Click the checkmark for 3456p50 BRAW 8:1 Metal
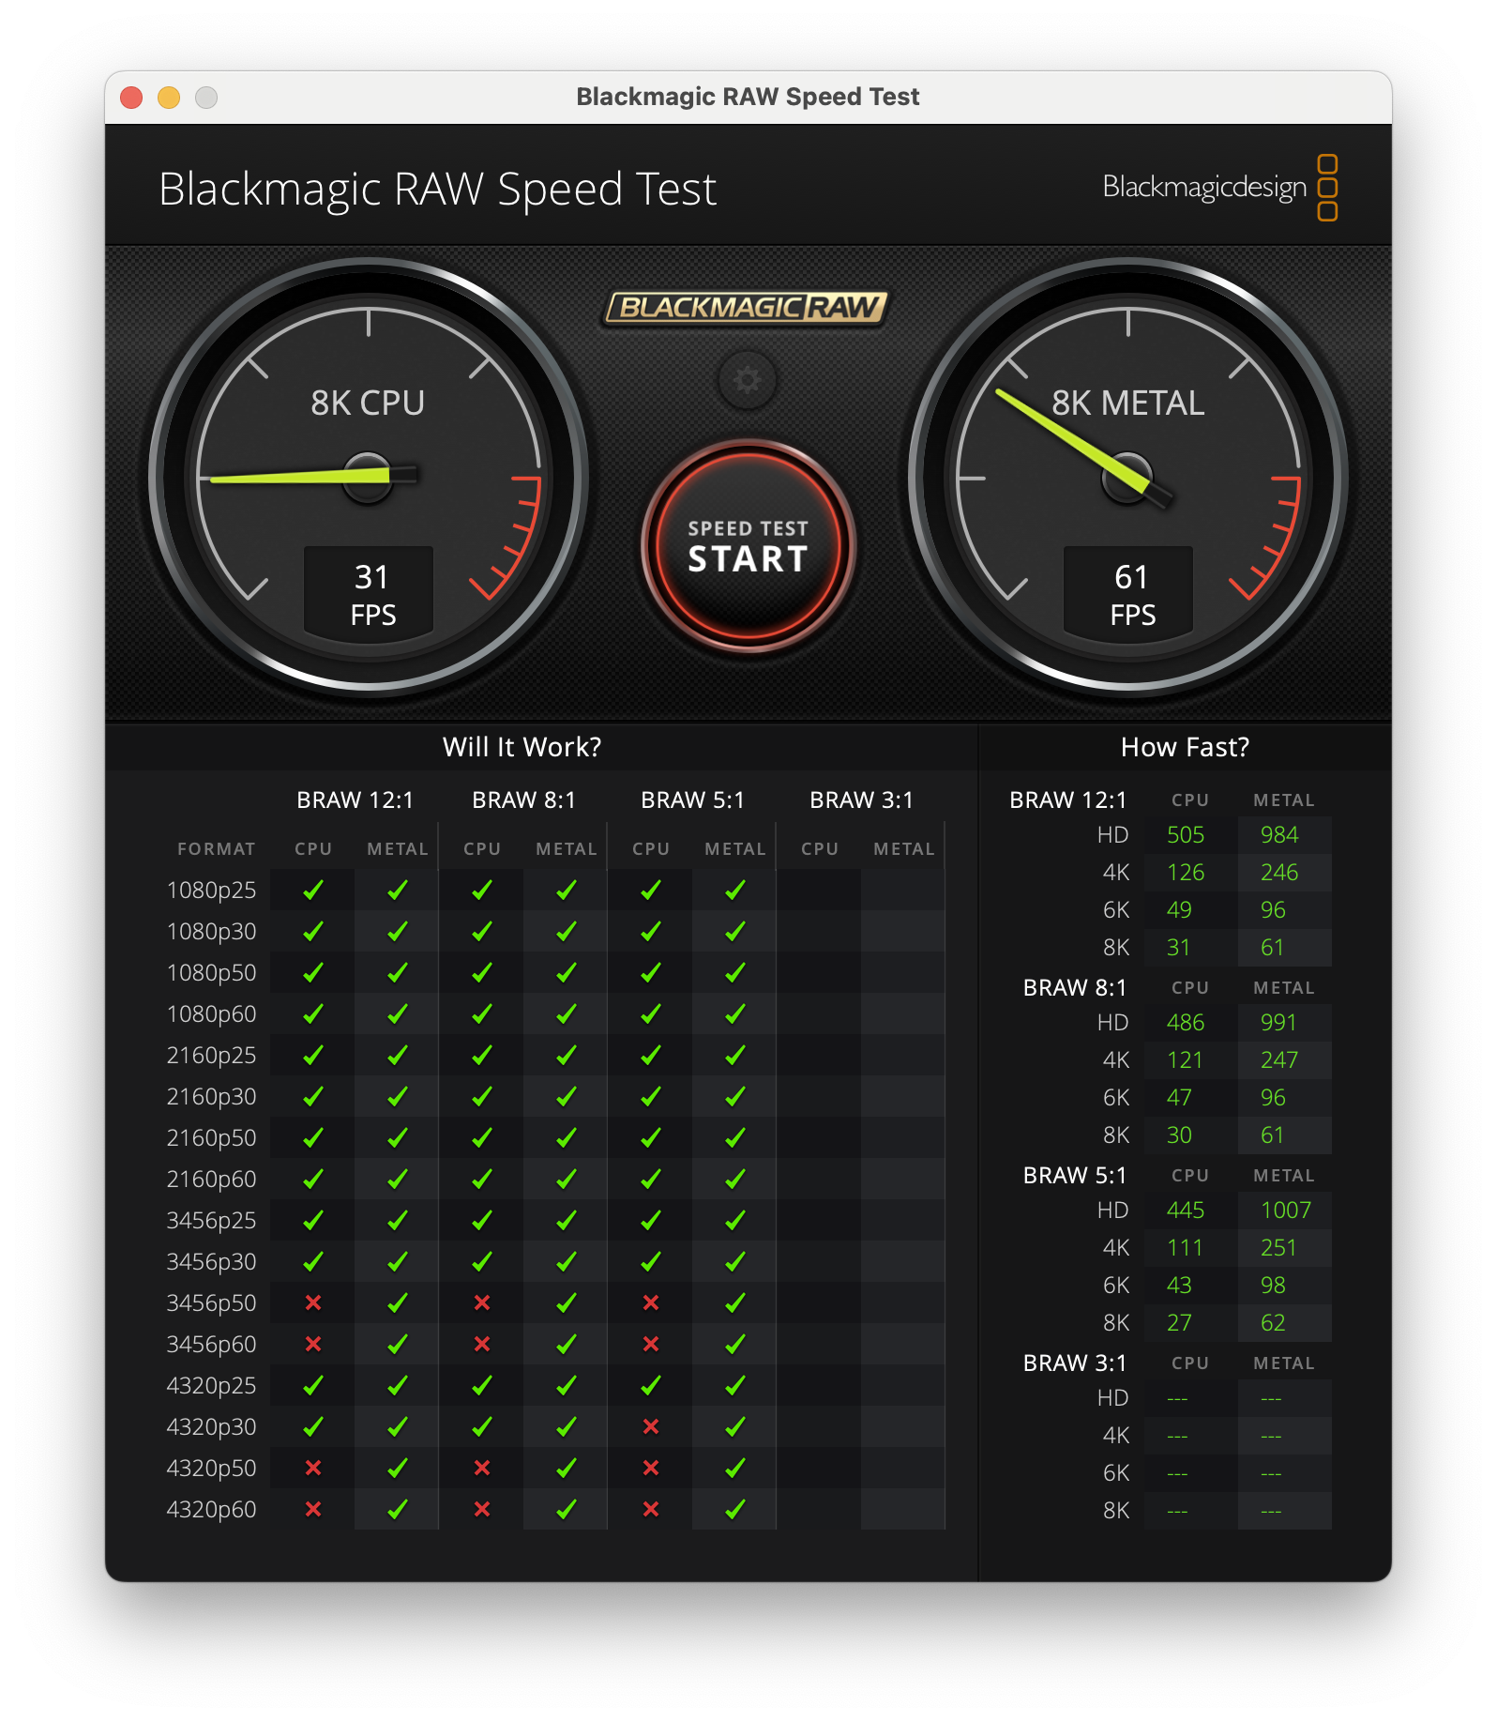The image size is (1497, 1721). (x=567, y=1302)
